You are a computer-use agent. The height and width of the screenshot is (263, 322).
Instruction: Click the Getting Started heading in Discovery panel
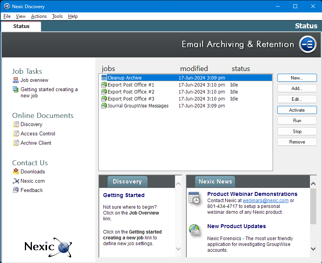[x=124, y=195]
